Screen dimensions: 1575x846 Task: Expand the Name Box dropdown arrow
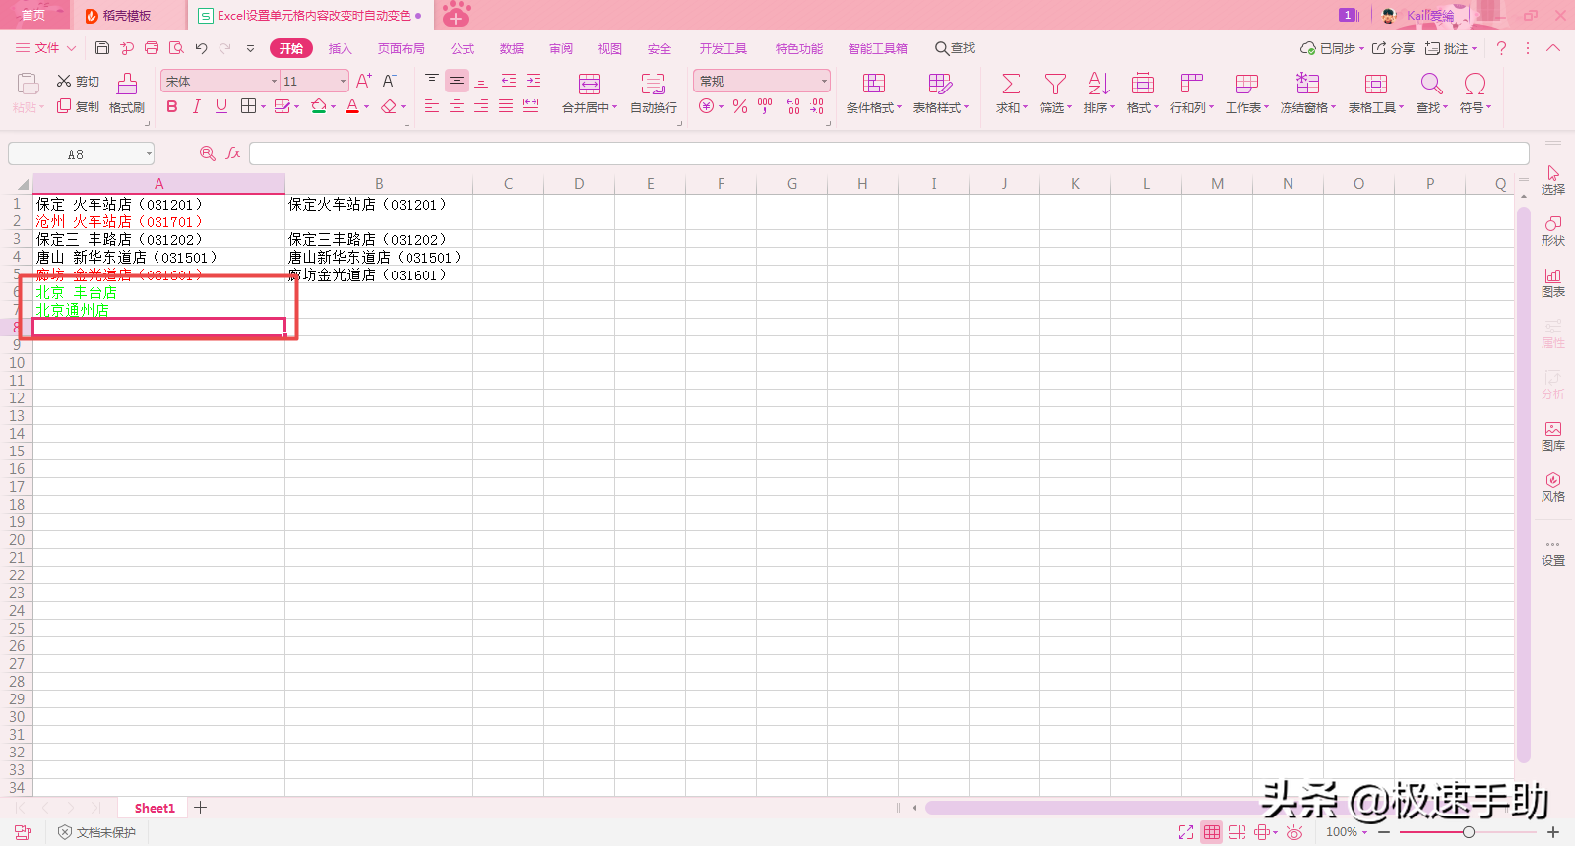click(149, 153)
